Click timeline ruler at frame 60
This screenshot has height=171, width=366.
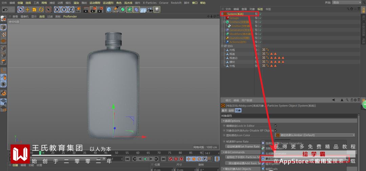138,153
